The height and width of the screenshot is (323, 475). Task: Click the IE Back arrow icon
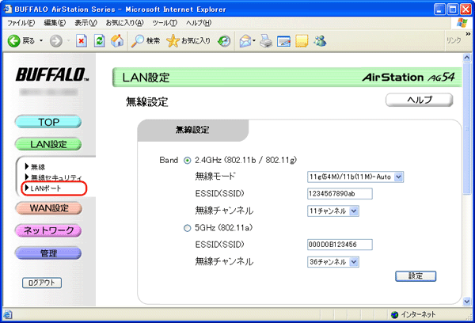[x=13, y=40]
